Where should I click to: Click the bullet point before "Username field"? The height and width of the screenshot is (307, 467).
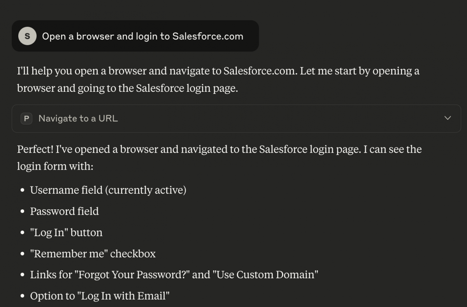coord(23,190)
